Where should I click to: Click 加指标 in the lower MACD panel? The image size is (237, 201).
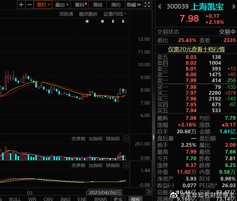[x=96, y=165]
